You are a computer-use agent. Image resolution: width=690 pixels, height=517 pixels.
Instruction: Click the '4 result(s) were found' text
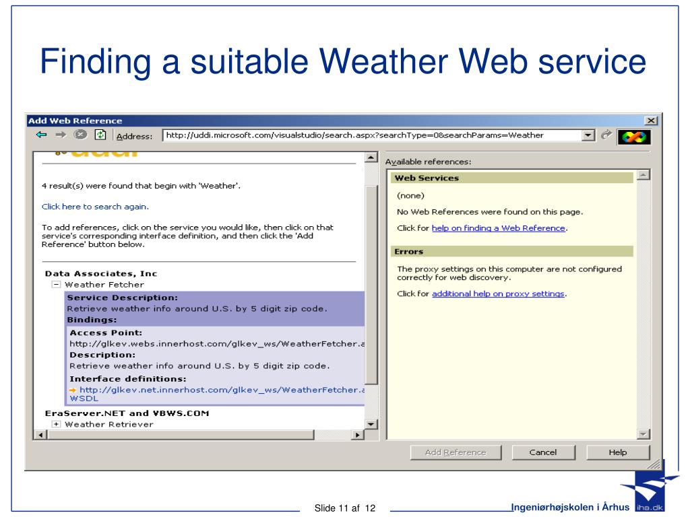pos(142,186)
